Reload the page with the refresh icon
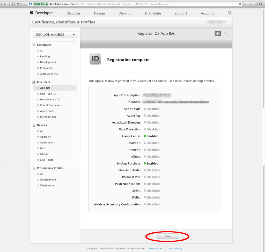The height and width of the screenshot is (252, 265). coord(240,4)
